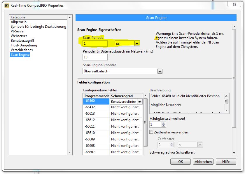Increment the Häufigkeitsschwellwert value
The width and height of the screenshot is (245, 174).
163,123
